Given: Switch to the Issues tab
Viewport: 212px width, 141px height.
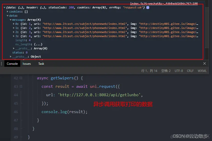Looking at the screenshot, I should pyautogui.click(x=27, y=63).
